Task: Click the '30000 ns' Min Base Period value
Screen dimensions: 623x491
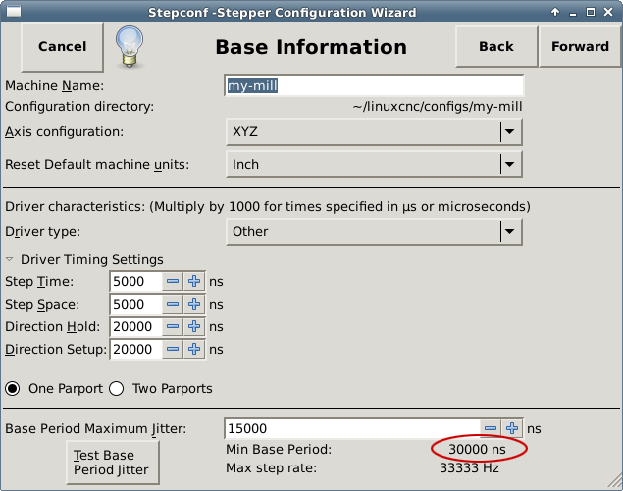Action: tap(477, 449)
